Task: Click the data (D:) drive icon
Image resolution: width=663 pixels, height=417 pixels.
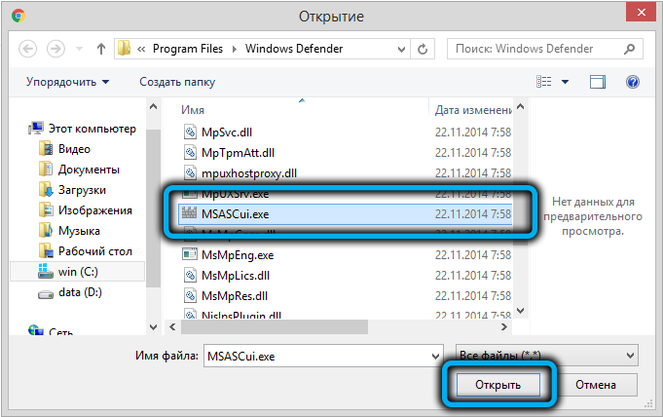Action: [46, 294]
